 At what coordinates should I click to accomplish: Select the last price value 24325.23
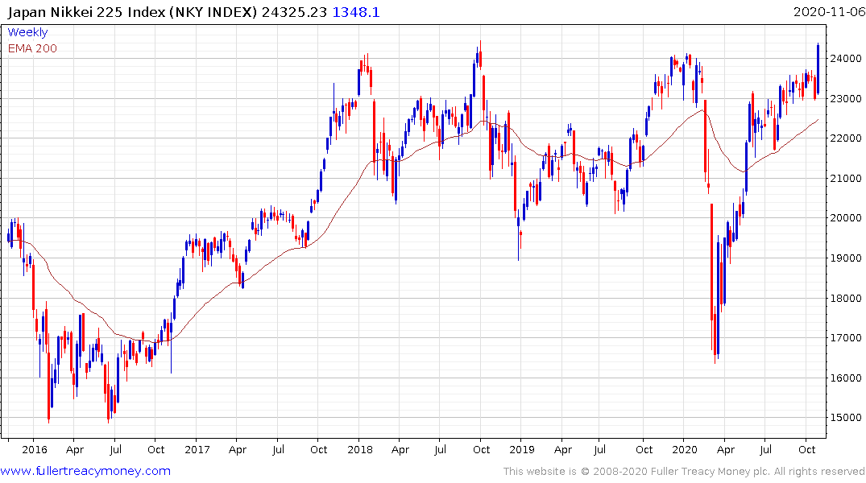click(x=294, y=12)
